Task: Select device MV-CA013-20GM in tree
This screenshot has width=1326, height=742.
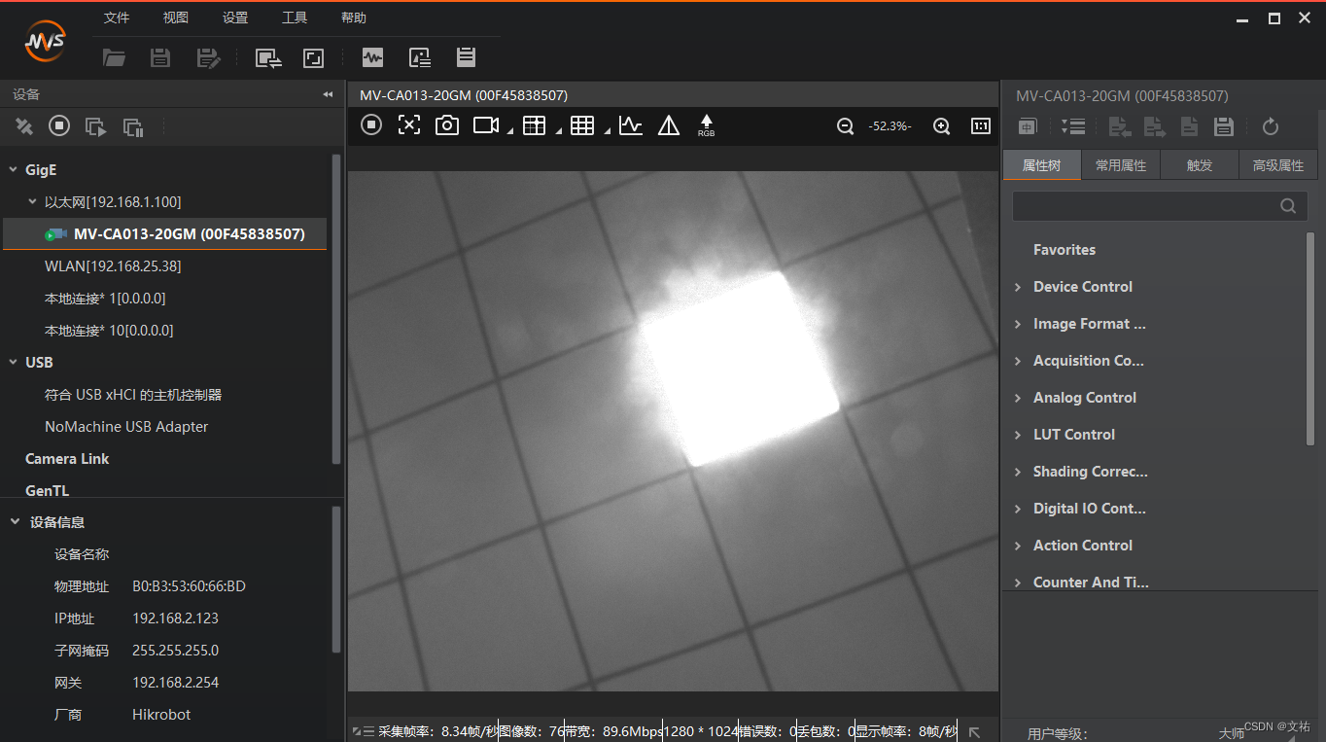Action: point(165,234)
